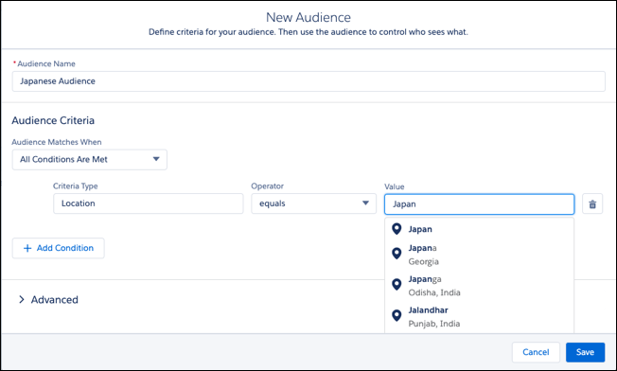Select Japan from the location suggestions
This screenshot has height=371, width=617.
[x=479, y=229]
